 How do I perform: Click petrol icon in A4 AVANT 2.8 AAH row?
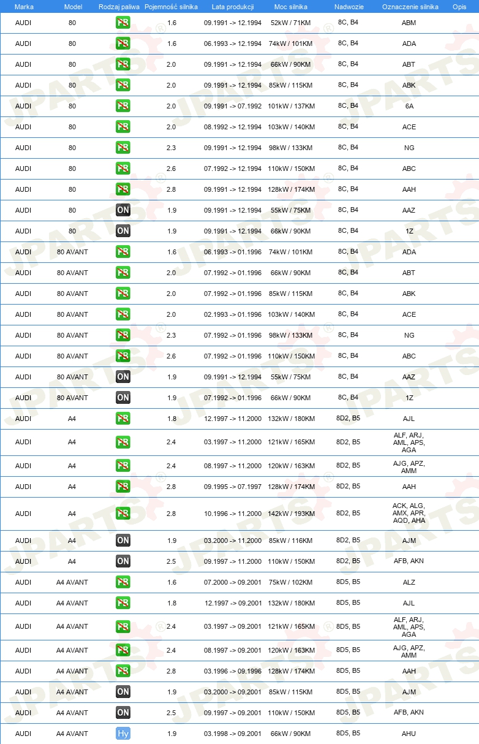point(123,671)
